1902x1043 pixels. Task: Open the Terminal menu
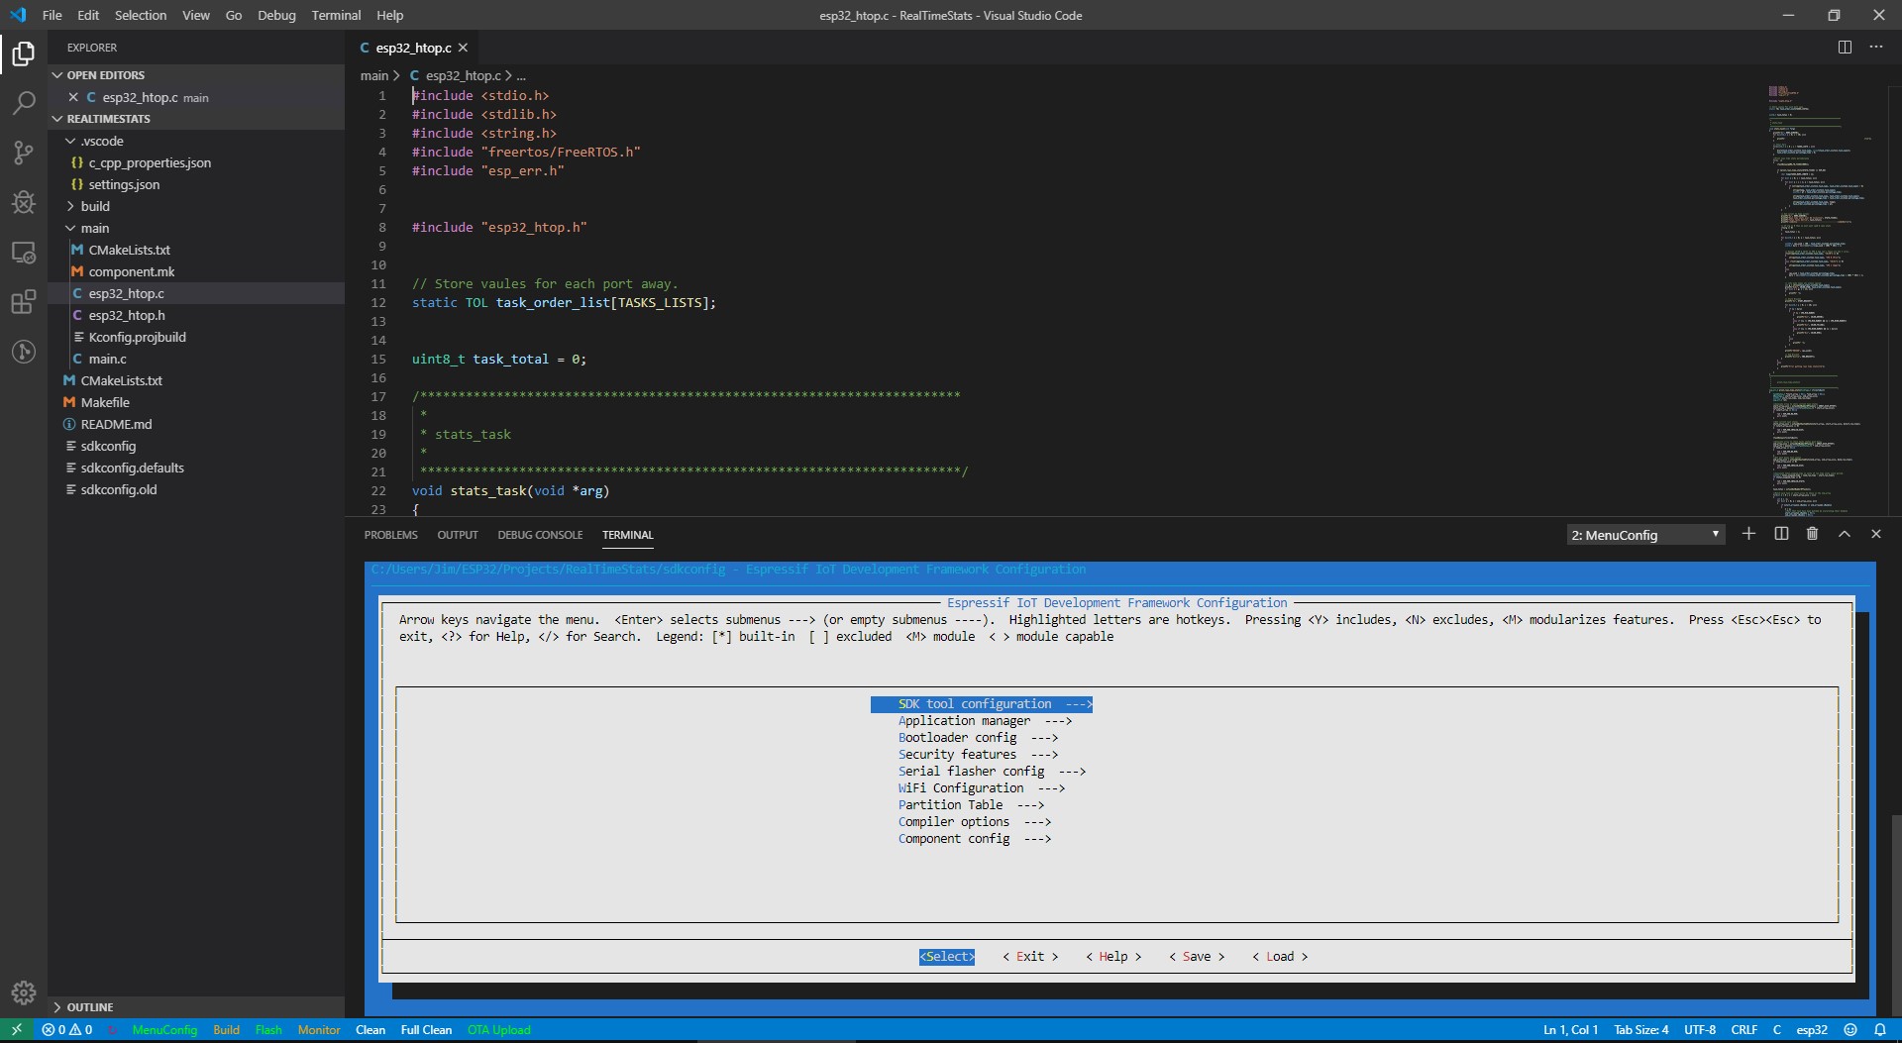336,15
